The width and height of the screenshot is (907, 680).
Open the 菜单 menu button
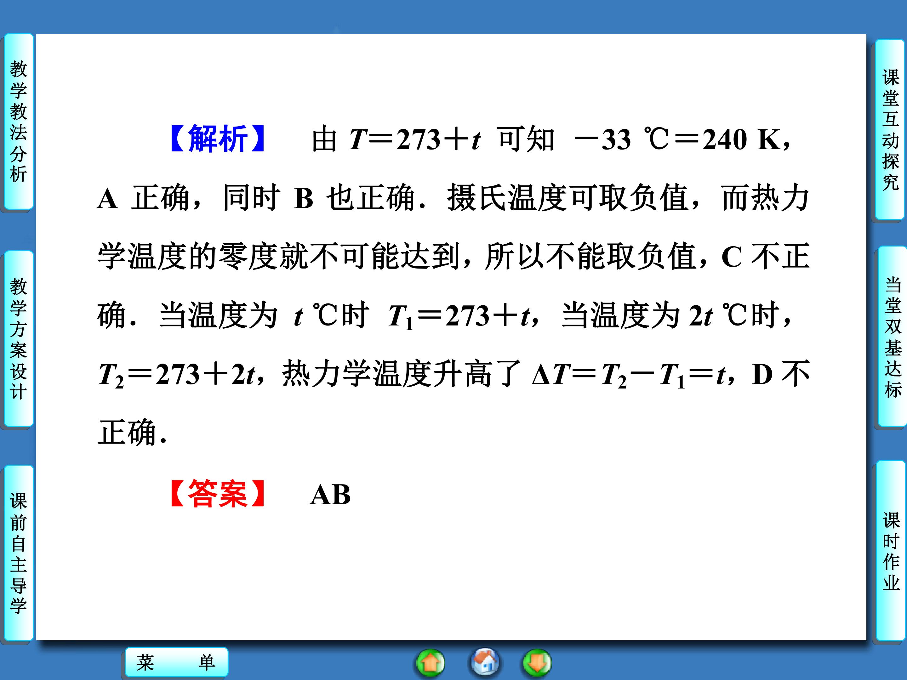pyautogui.click(x=176, y=662)
